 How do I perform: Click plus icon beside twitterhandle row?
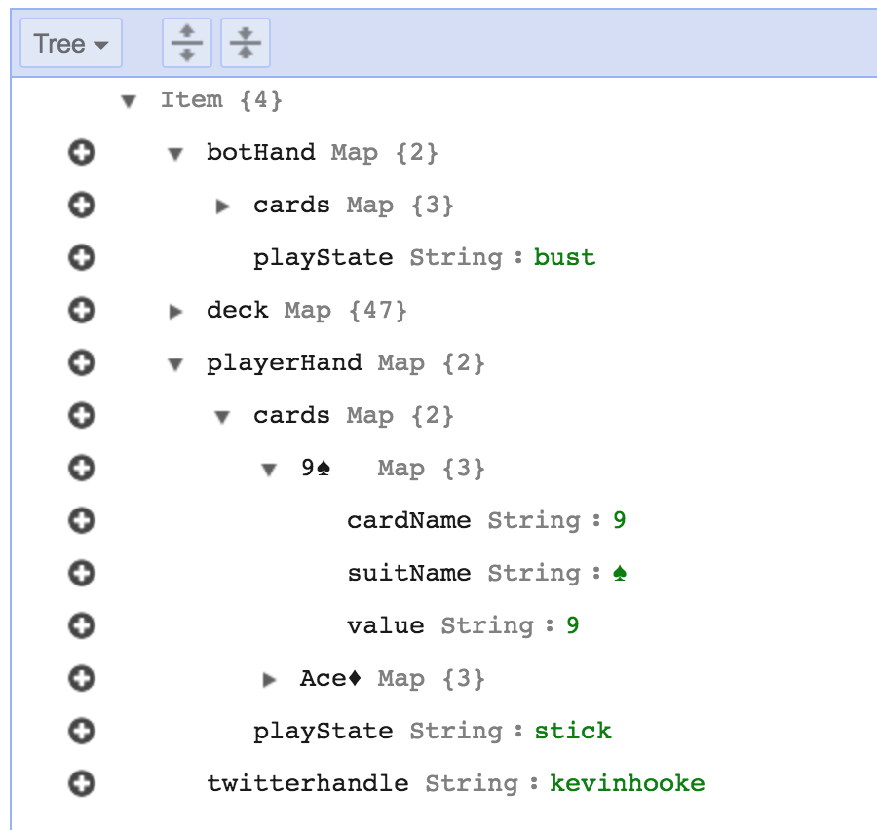click(82, 783)
